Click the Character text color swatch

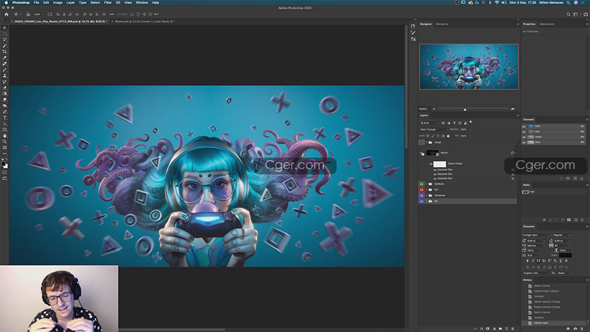(x=565, y=256)
